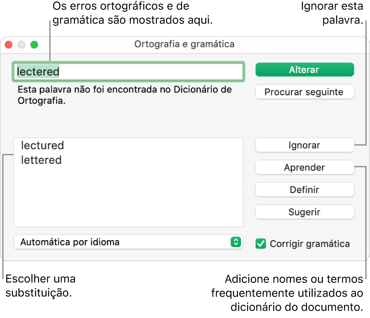The image size is (370, 318).
Task: Click the Ortografia e gramática title bar
Action: 185,44
